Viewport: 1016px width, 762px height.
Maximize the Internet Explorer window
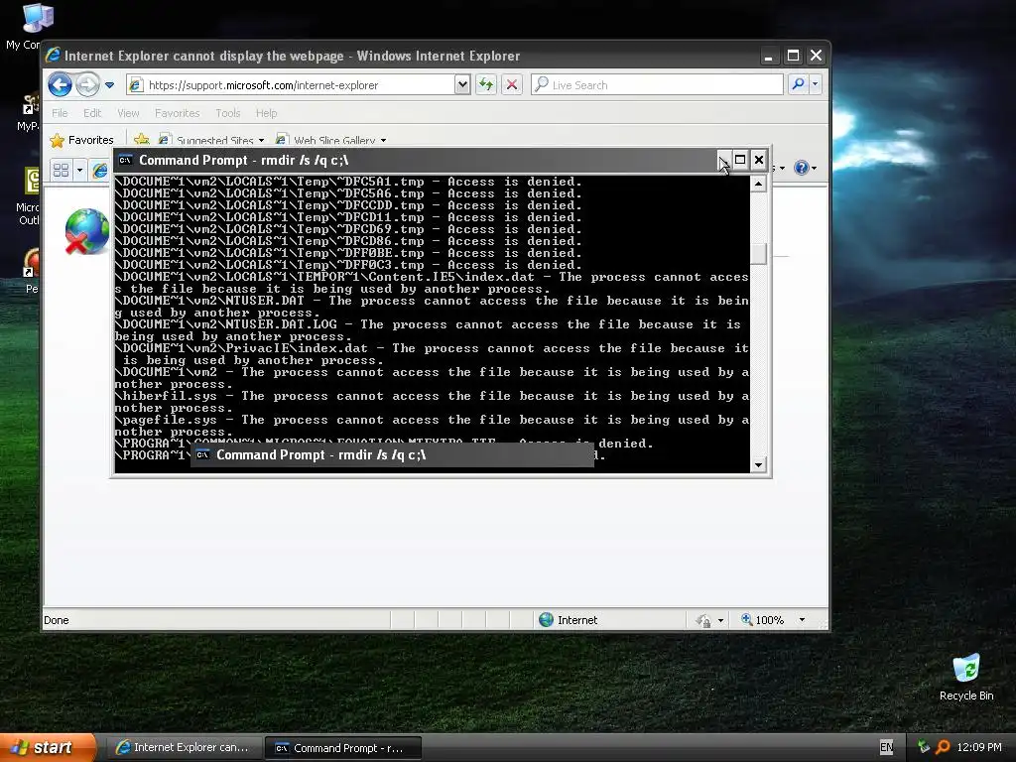793,56
